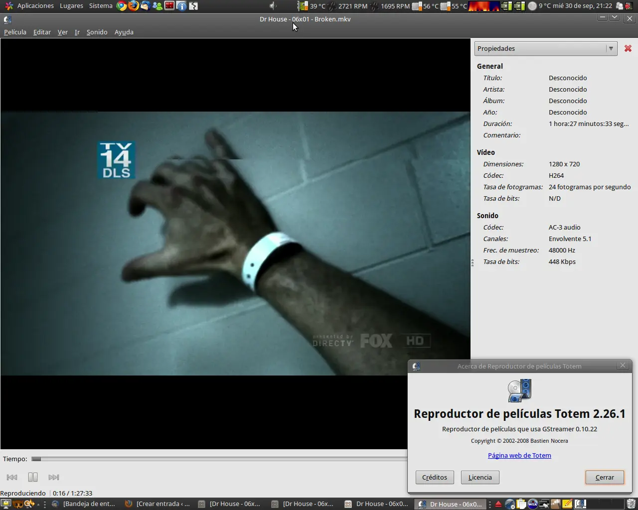Image resolution: width=638 pixels, height=510 pixels.
Task: Switch to Bandeja de entrada taskbar window
Action: 84,504
